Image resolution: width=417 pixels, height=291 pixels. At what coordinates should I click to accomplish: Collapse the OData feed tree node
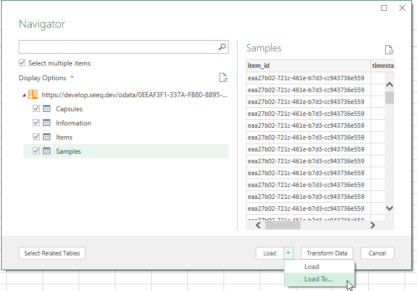coord(23,95)
